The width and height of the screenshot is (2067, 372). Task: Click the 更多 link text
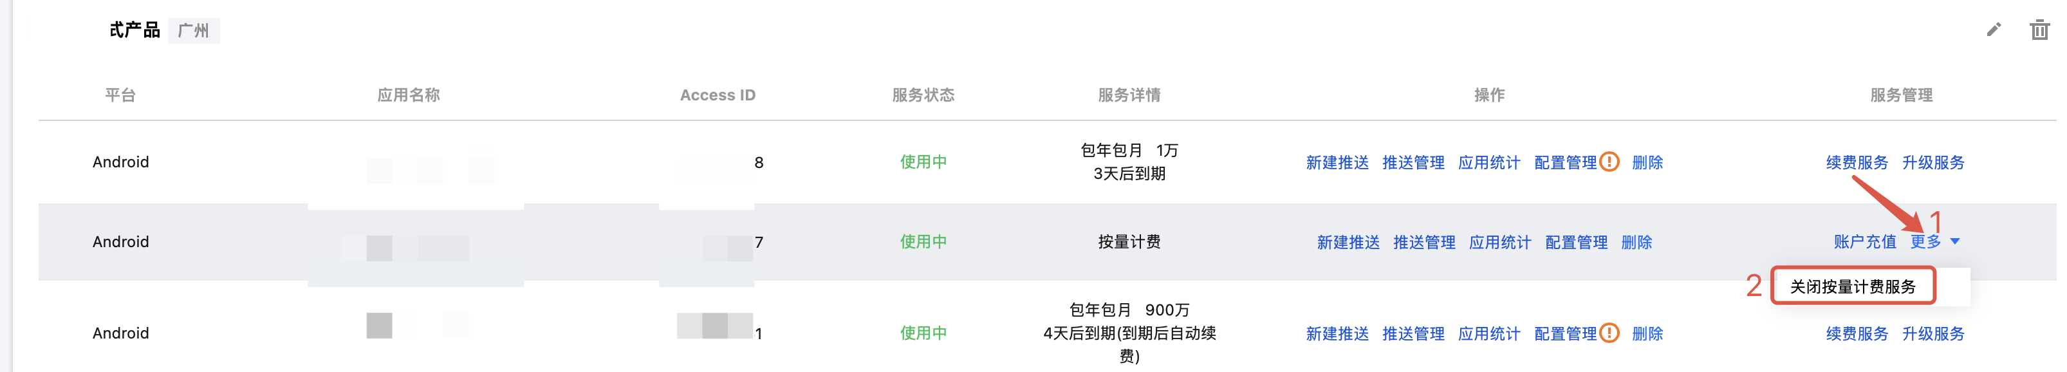[1925, 241]
